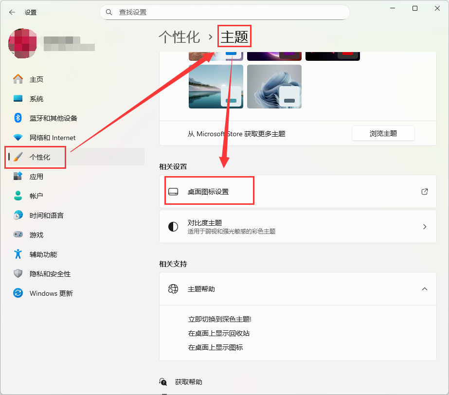Click the 浏览主题 button
The image size is (449, 395).
[383, 133]
